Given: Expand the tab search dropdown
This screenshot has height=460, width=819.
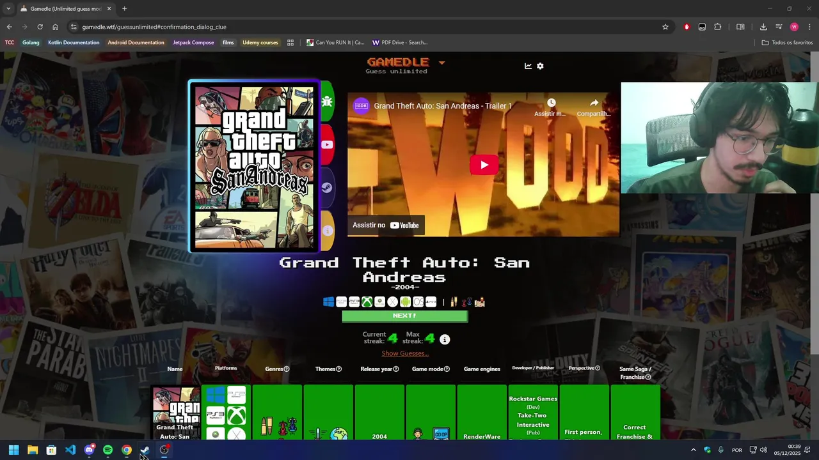Looking at the screenshot, I should [8, 9].
